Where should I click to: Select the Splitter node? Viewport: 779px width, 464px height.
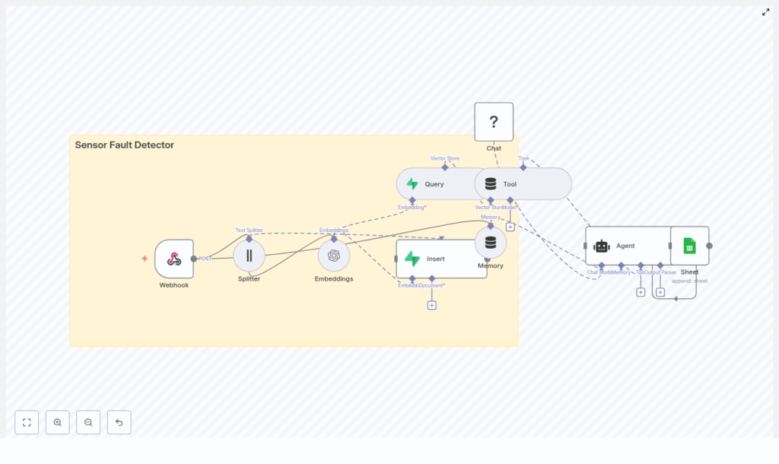[249, 256]
